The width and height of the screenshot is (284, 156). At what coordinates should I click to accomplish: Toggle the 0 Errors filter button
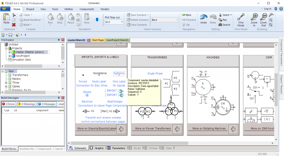(x=8, y=104)
